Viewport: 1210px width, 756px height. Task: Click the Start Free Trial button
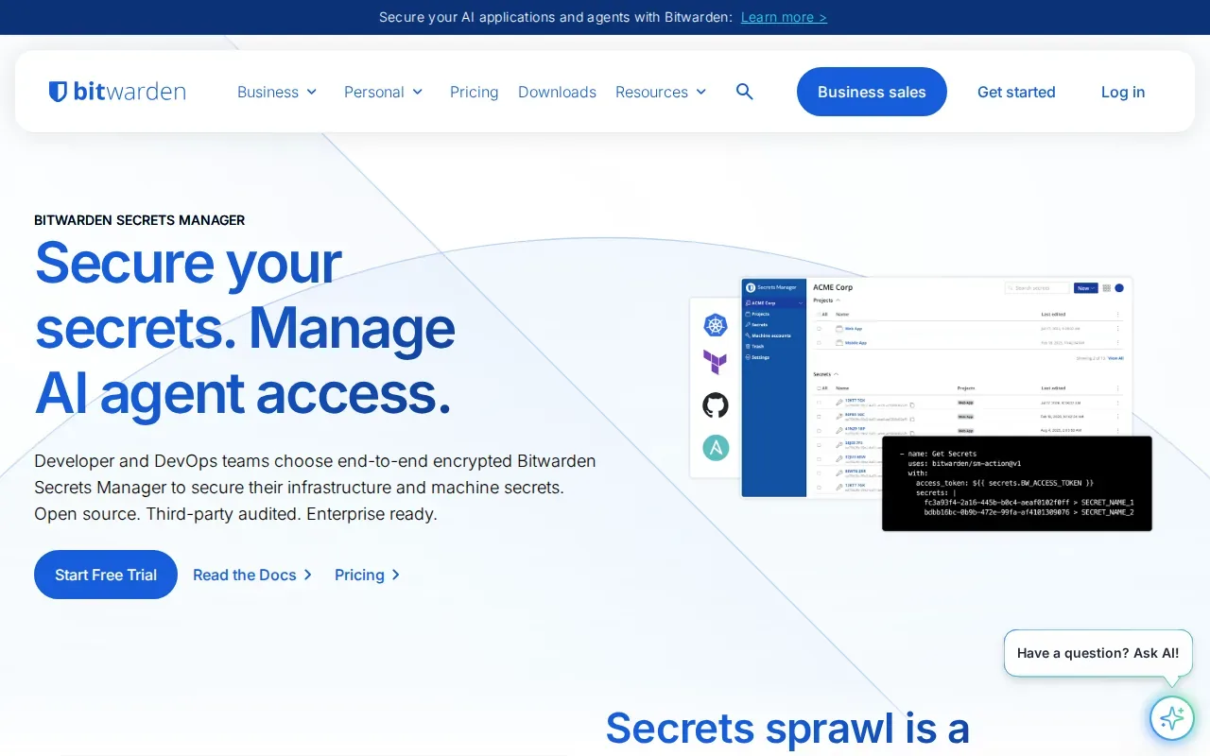(106, 575)
